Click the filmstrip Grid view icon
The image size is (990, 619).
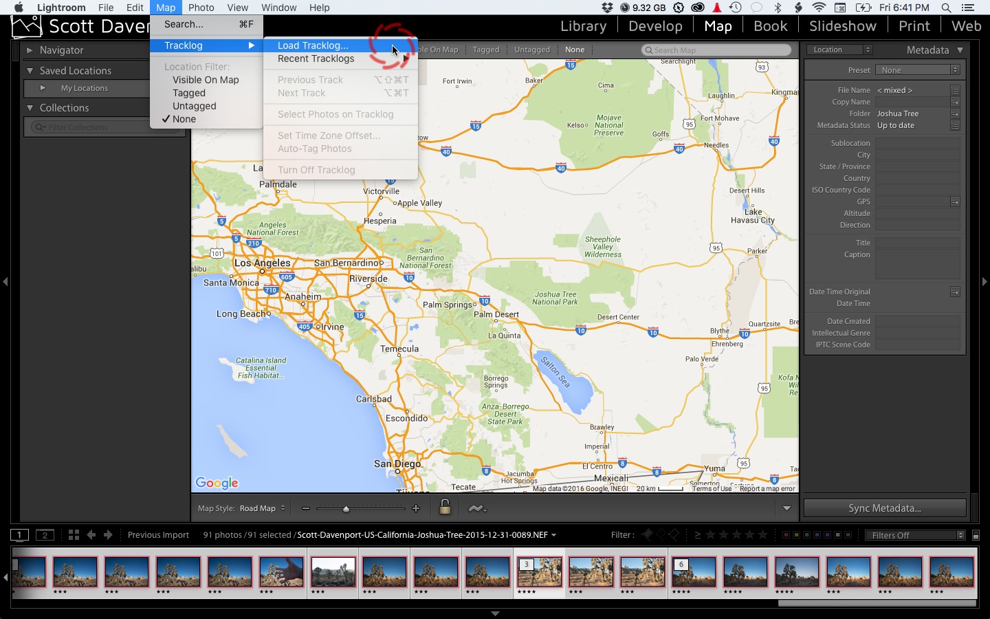point(74,534)
